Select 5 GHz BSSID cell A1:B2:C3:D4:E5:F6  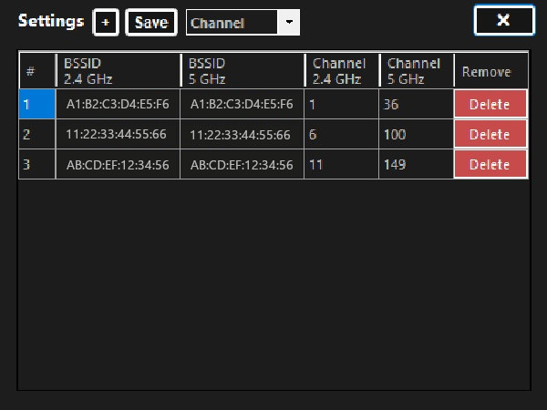tap(243, 104)
